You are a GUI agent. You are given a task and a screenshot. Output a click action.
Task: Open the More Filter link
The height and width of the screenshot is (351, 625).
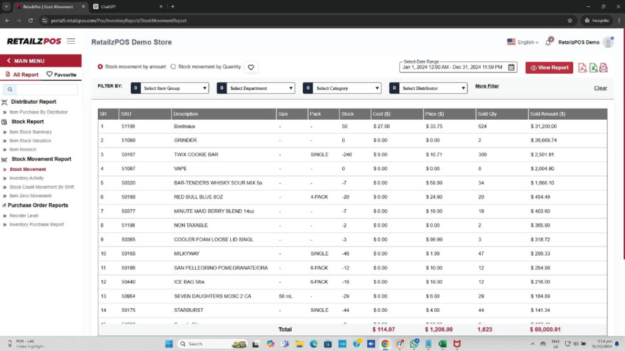487,87
